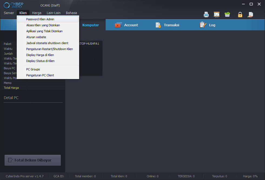Click the wallet icon on Account tab
Image resolution: width=265 pixels, height=180 pixels.
118,25
